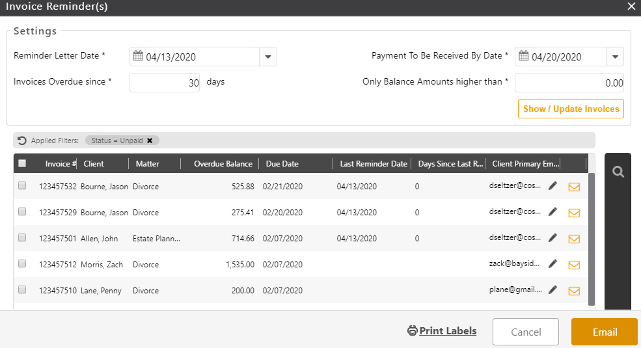Click envelope icon for Lane, Penny row

pos(574,291)
